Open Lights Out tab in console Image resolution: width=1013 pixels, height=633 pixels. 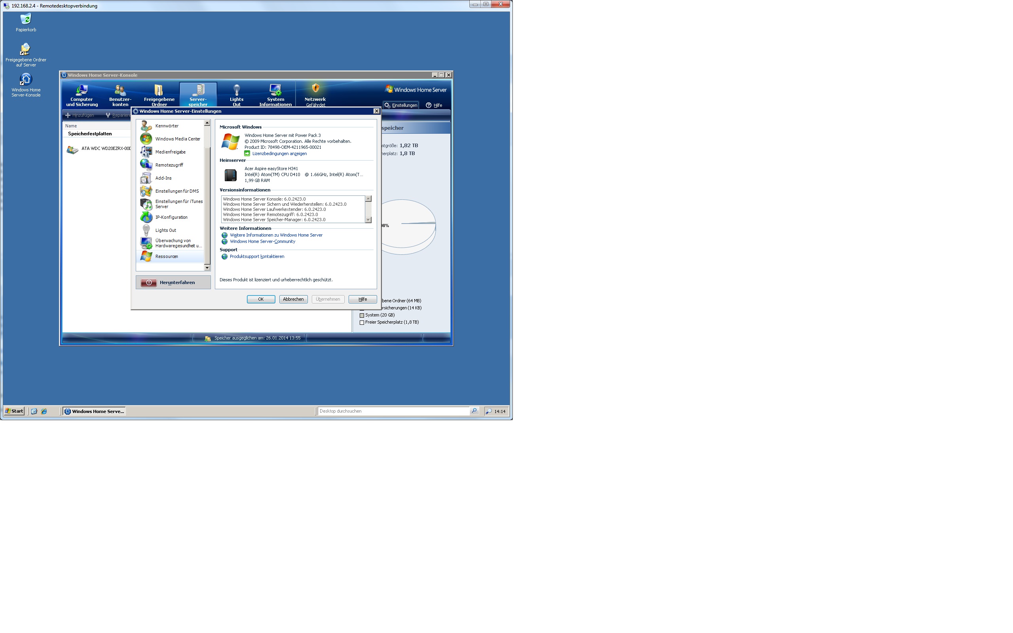pos(237,95)
